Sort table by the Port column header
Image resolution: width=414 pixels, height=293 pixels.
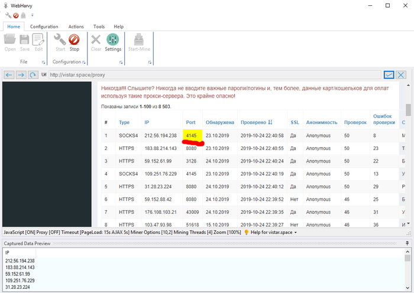tap(190, 122)
